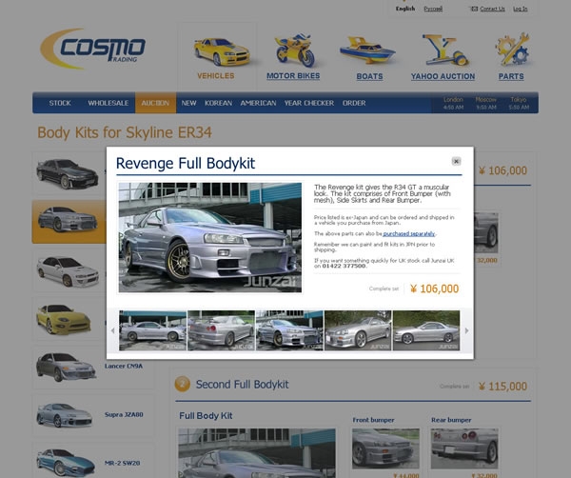Choose the Lancer CN9A car thumbnail
Image resolution: width=571 pixels, height=478 pixels.
(67, 367)
